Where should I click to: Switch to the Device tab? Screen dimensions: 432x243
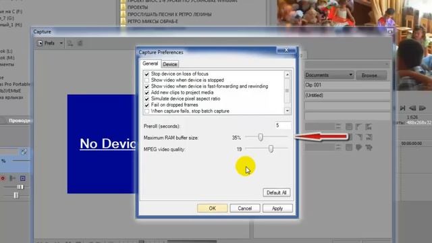[x=169, y=64]
